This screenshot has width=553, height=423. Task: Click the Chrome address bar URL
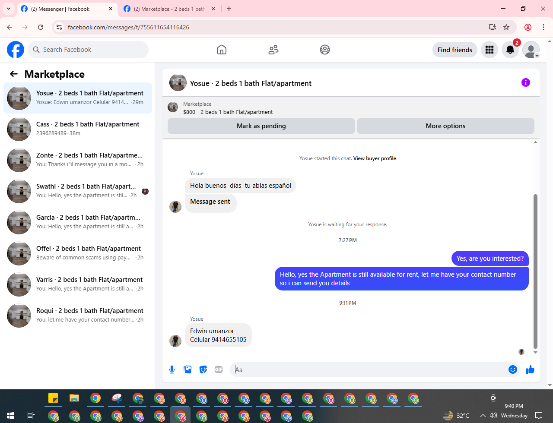tap(128, 27)
